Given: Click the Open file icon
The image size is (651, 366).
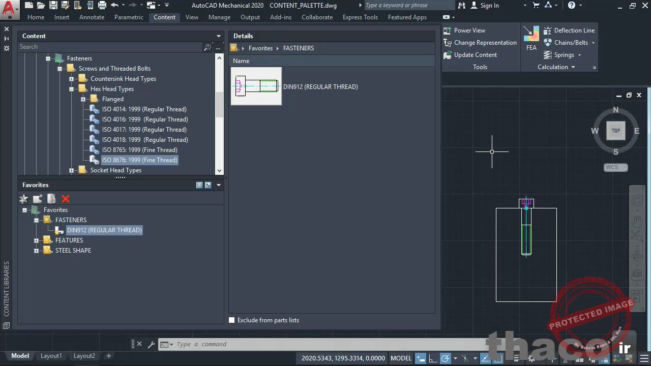Looking at the screenshot, I should 41,6.
